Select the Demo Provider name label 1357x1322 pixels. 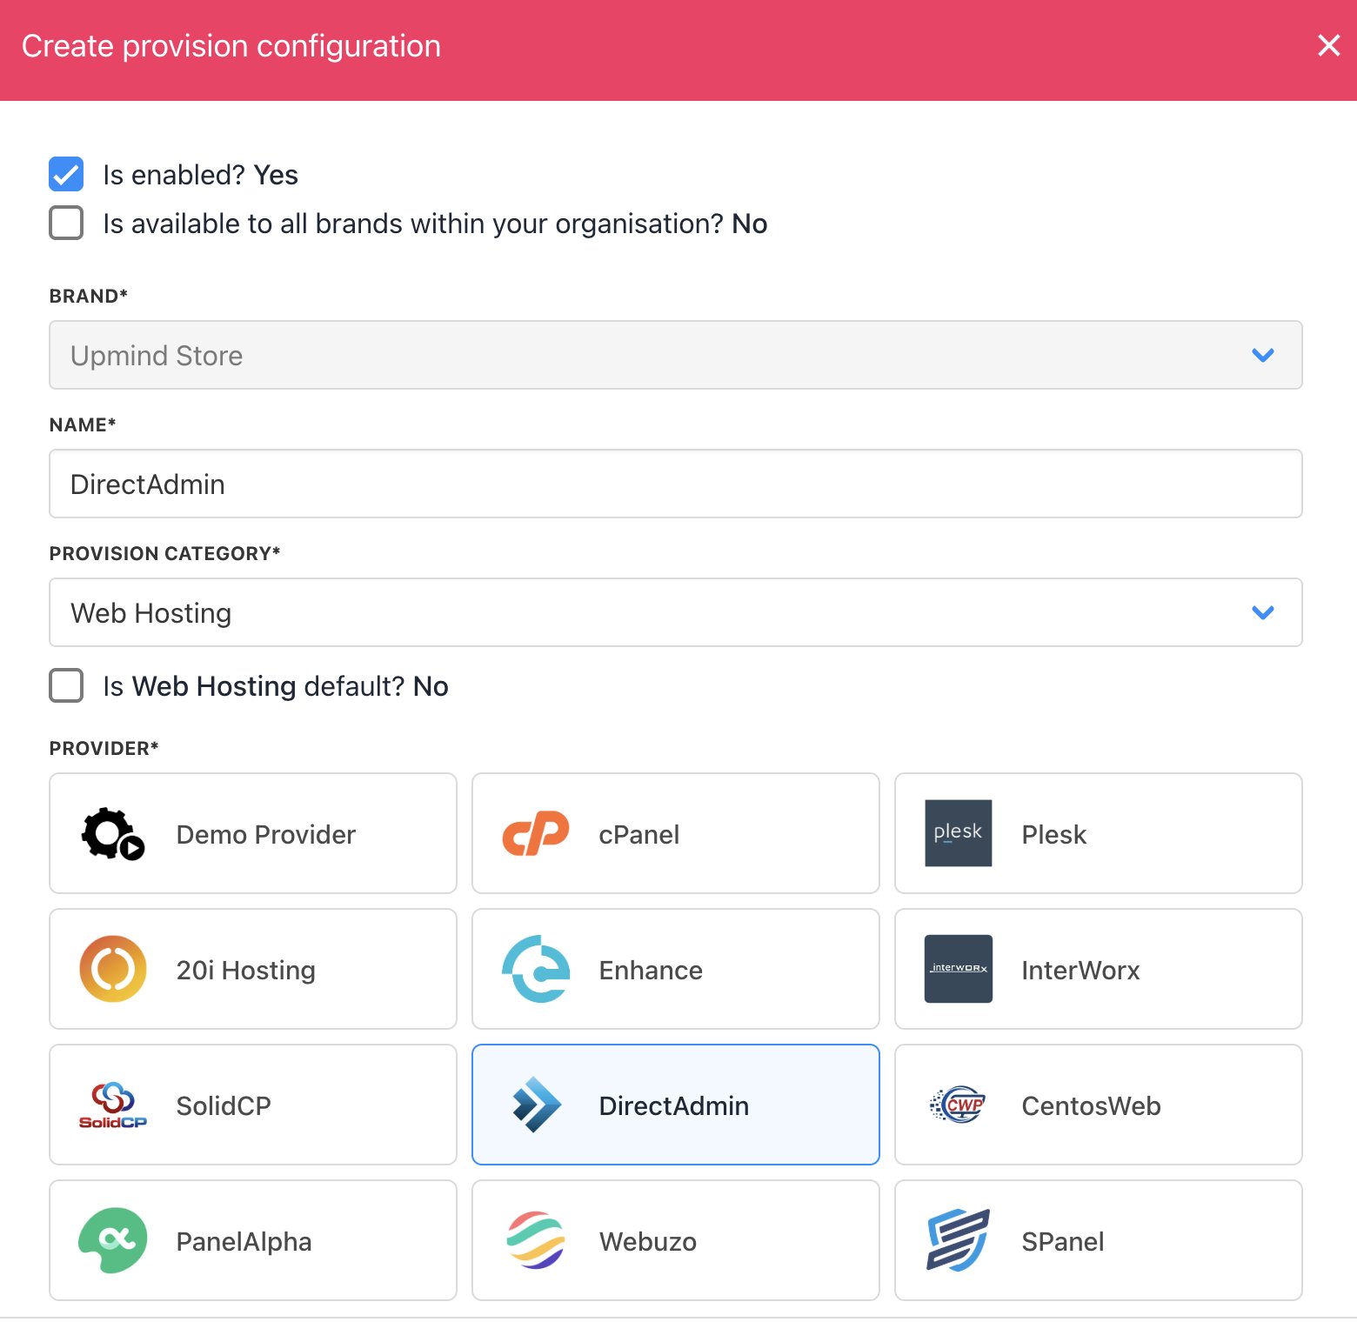point(266,834)
